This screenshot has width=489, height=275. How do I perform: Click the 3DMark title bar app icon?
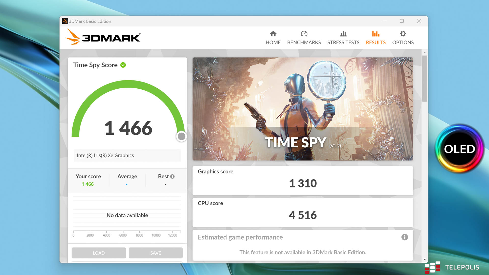click(65, 21)
